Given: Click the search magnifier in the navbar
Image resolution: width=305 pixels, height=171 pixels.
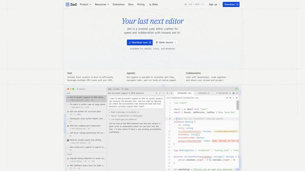Looking at the screenshot, I should 186,4.
